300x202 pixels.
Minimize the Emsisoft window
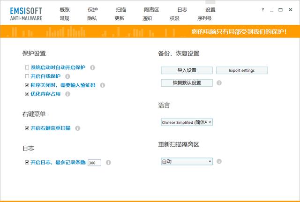pyautogui.click(x=272, y=10)
